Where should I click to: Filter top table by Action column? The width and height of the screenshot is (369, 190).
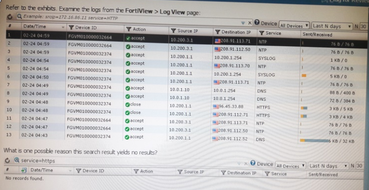[x=129, y=29]
